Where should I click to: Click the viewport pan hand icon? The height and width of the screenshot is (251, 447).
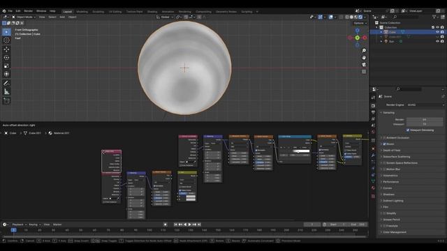(364, 58)
